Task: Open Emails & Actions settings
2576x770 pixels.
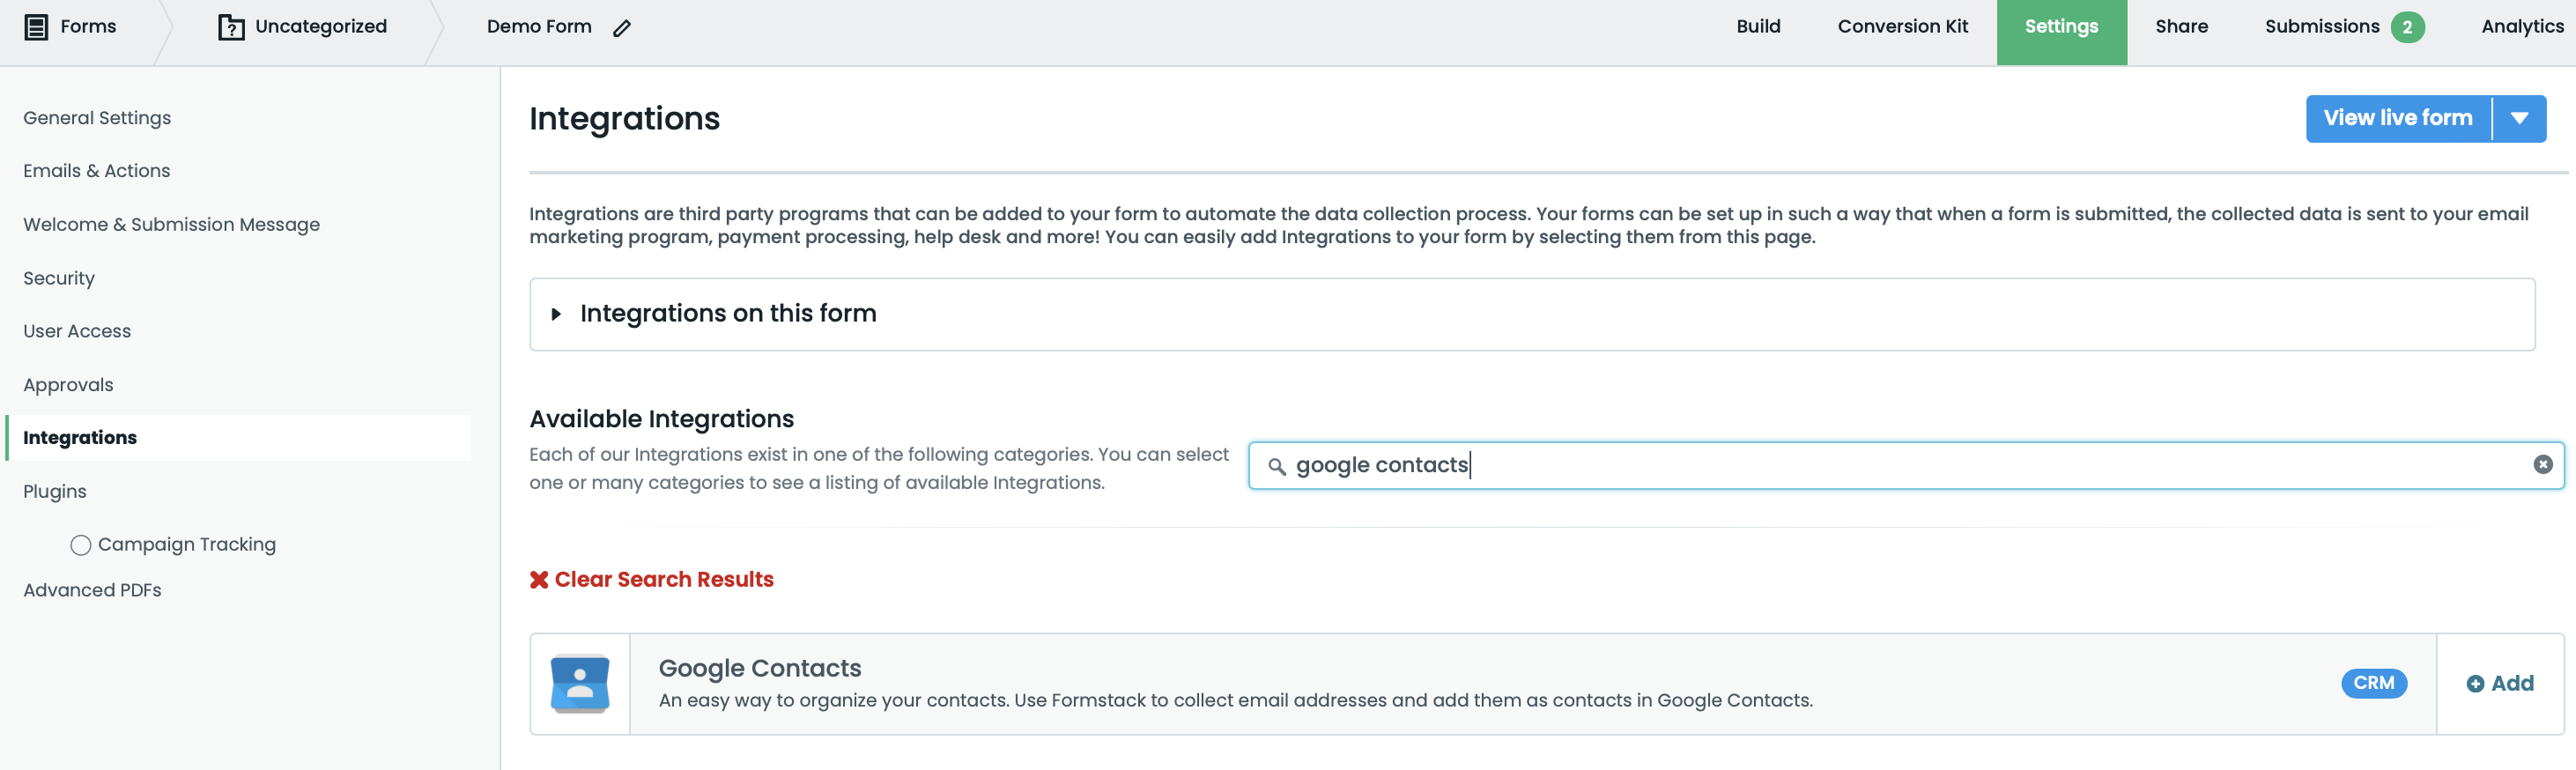Action: point(97,171)
